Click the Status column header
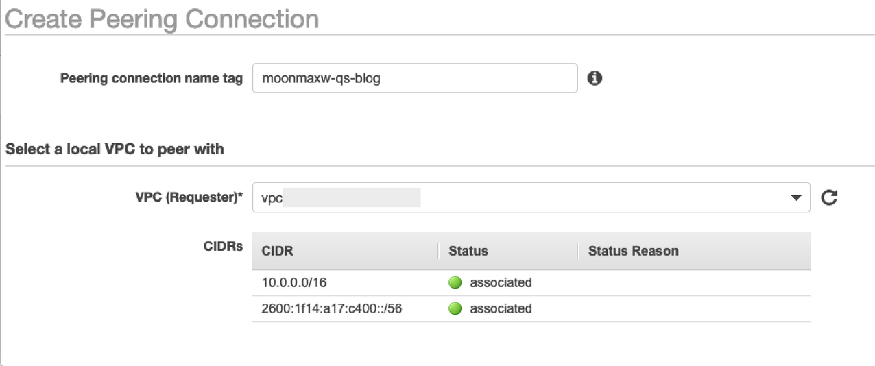Viewport: 875px width, 366px height. tap(468, 251)
